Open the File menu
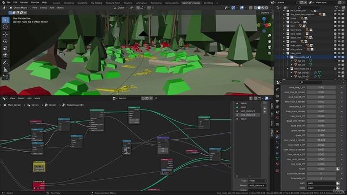347x195 pixels. click(x=9, y=2)
